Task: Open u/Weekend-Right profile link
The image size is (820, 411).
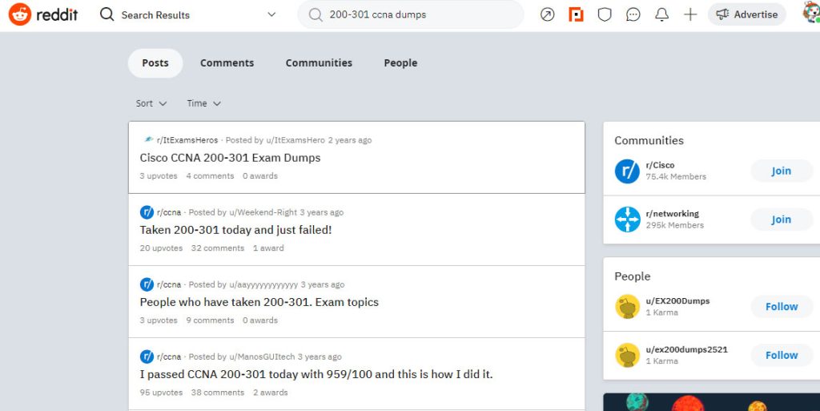Action: click(x=263, y=212)
